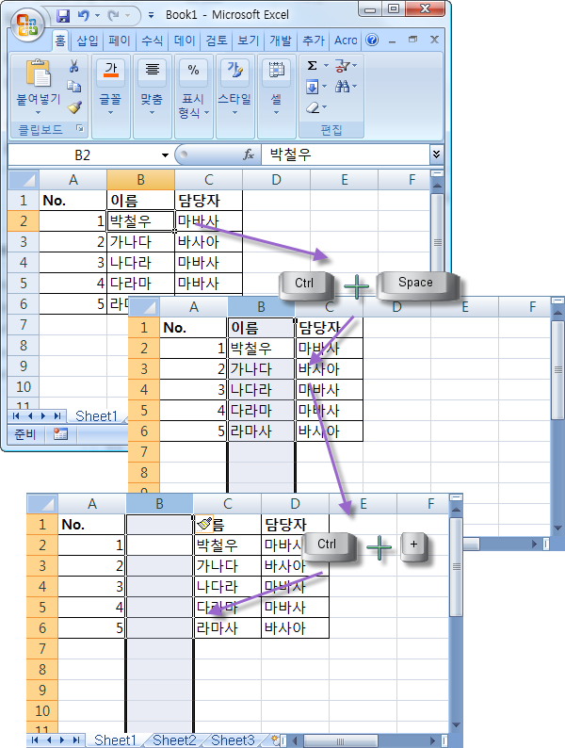Switch to the 보기 ribbon tab

pos(249,41)
